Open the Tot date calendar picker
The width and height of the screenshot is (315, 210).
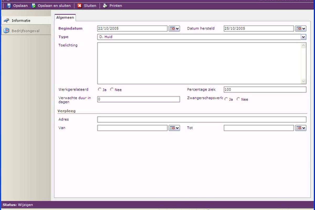pyautogui.click(x=301, y=128)
